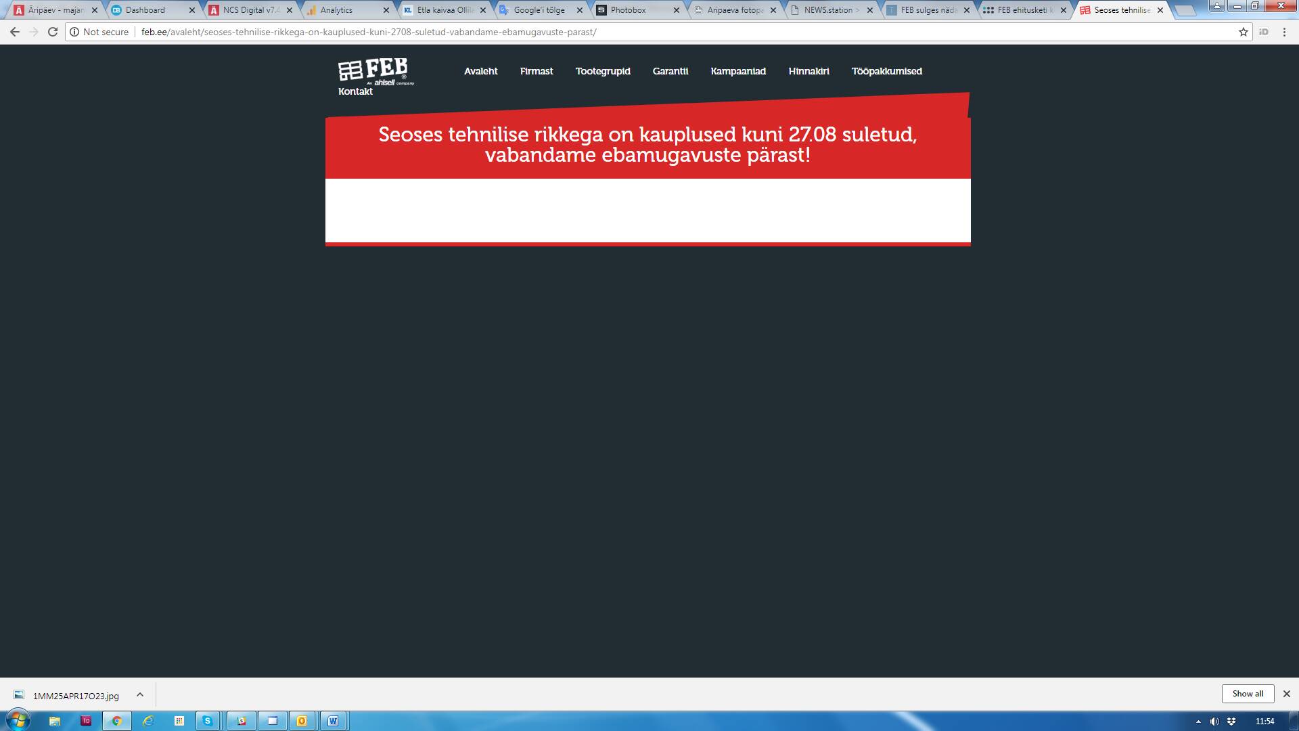Click the Show all downloads button
The height and width of the screenshot is (731, 1299).
point(1248,693)
